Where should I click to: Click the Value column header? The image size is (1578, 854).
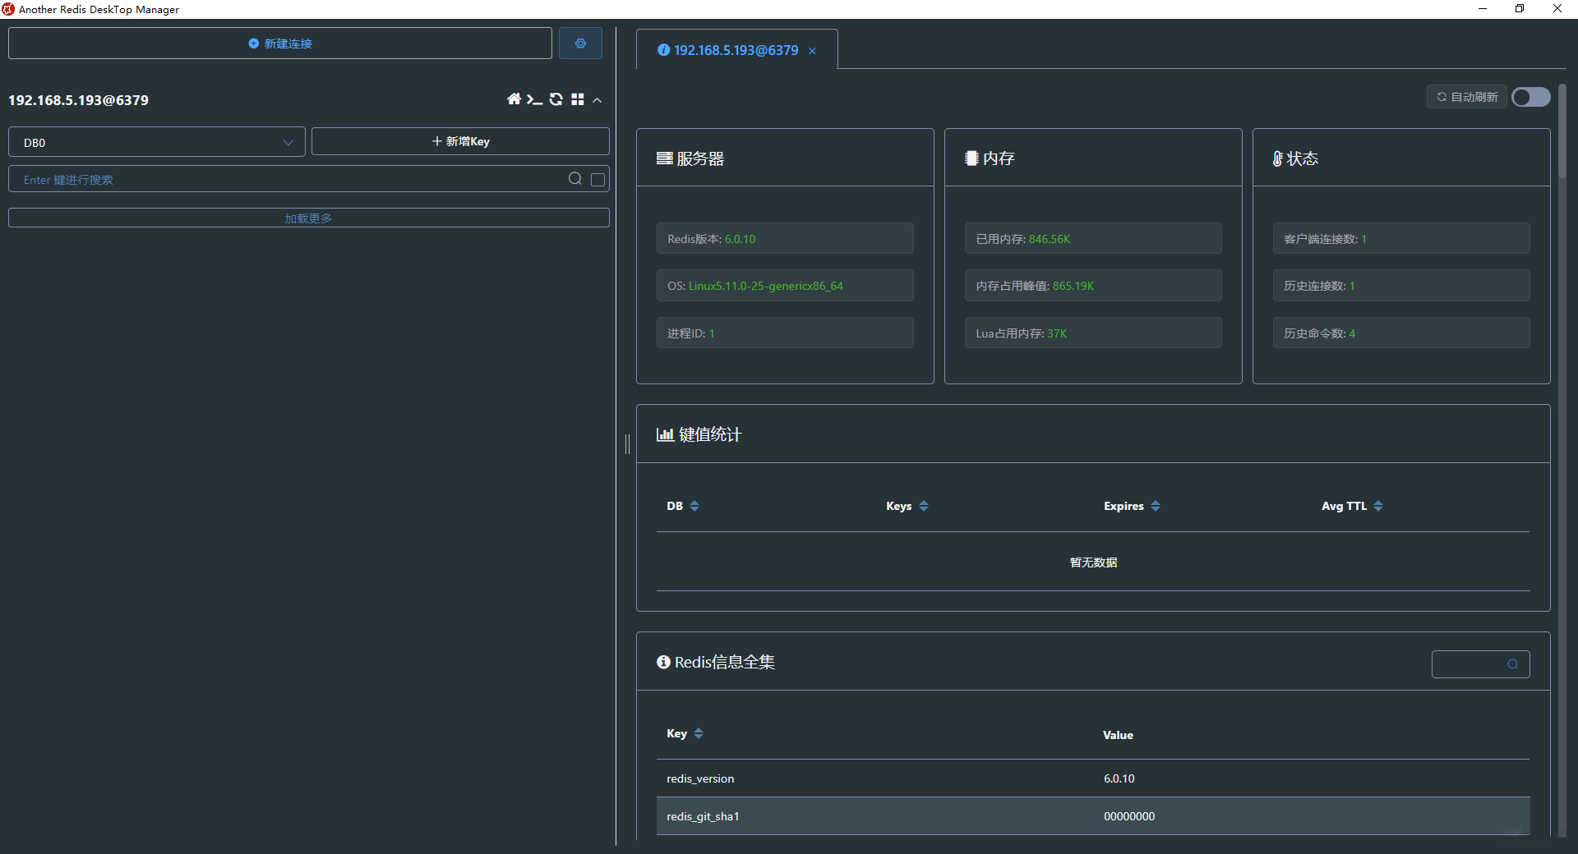[1118, 735]
